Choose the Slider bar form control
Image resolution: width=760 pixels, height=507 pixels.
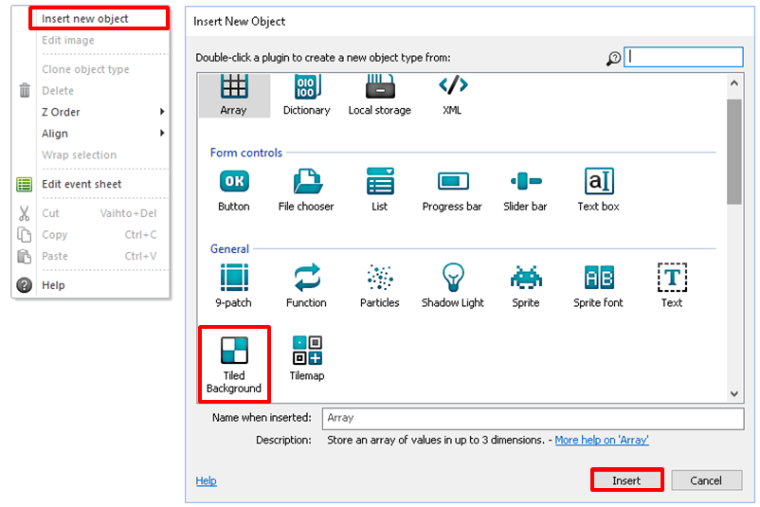click(x=525, y=182)
